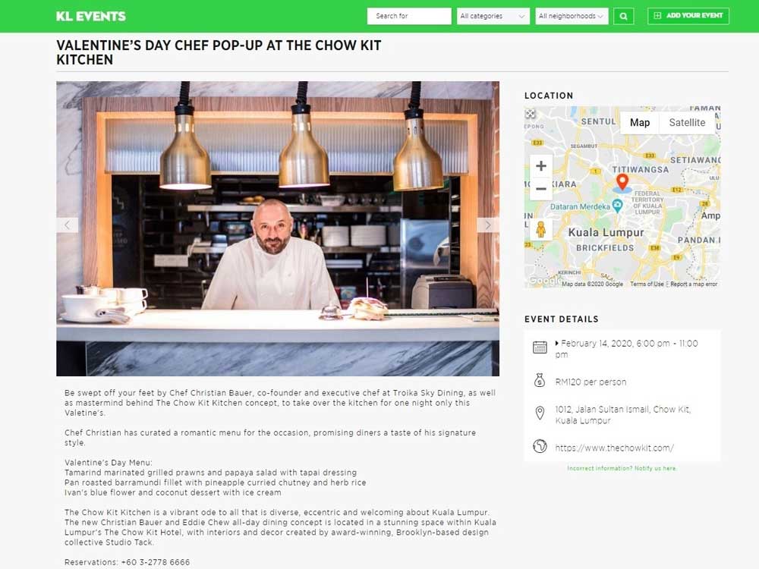The image size is (759, 569).
Task: Click the green search magnifier button
Action: point(623,16)
